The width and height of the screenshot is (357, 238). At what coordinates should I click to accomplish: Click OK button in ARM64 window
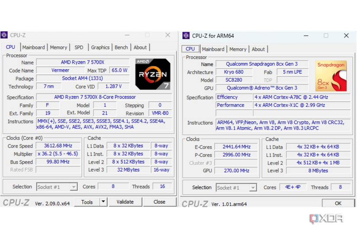(338, 203)
